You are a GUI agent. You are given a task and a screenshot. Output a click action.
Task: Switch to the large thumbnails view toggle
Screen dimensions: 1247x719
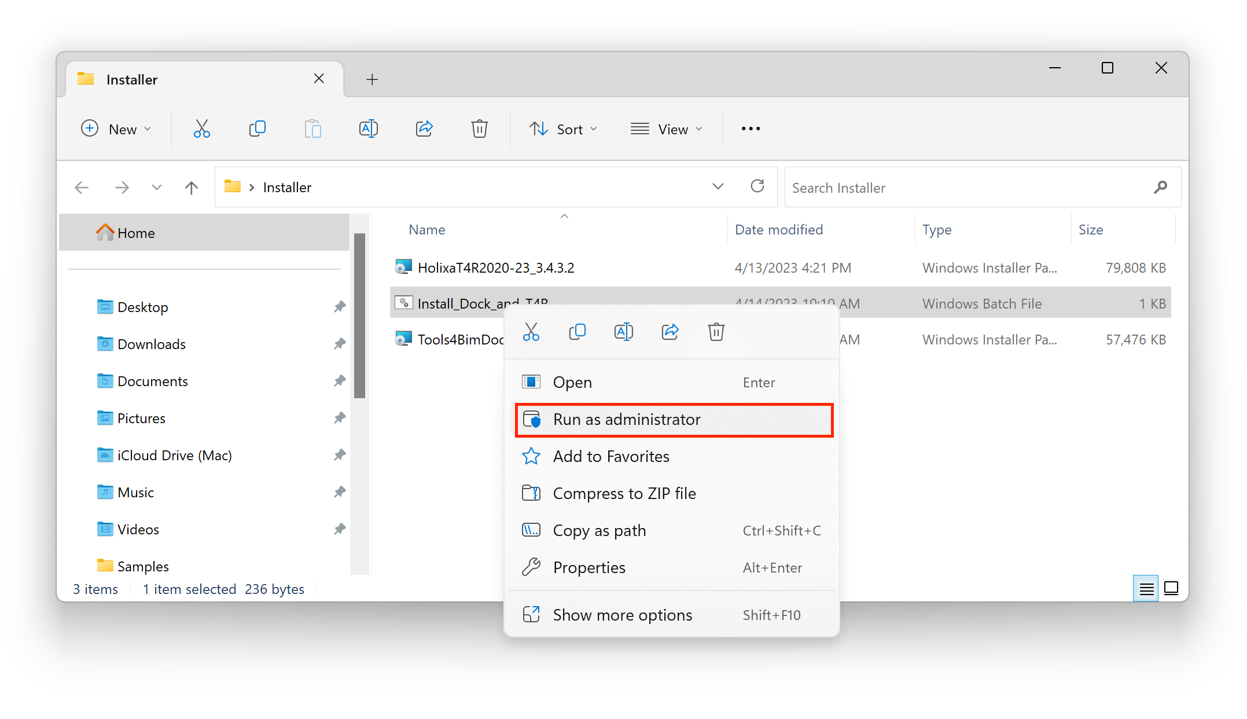pos(1171,589)
